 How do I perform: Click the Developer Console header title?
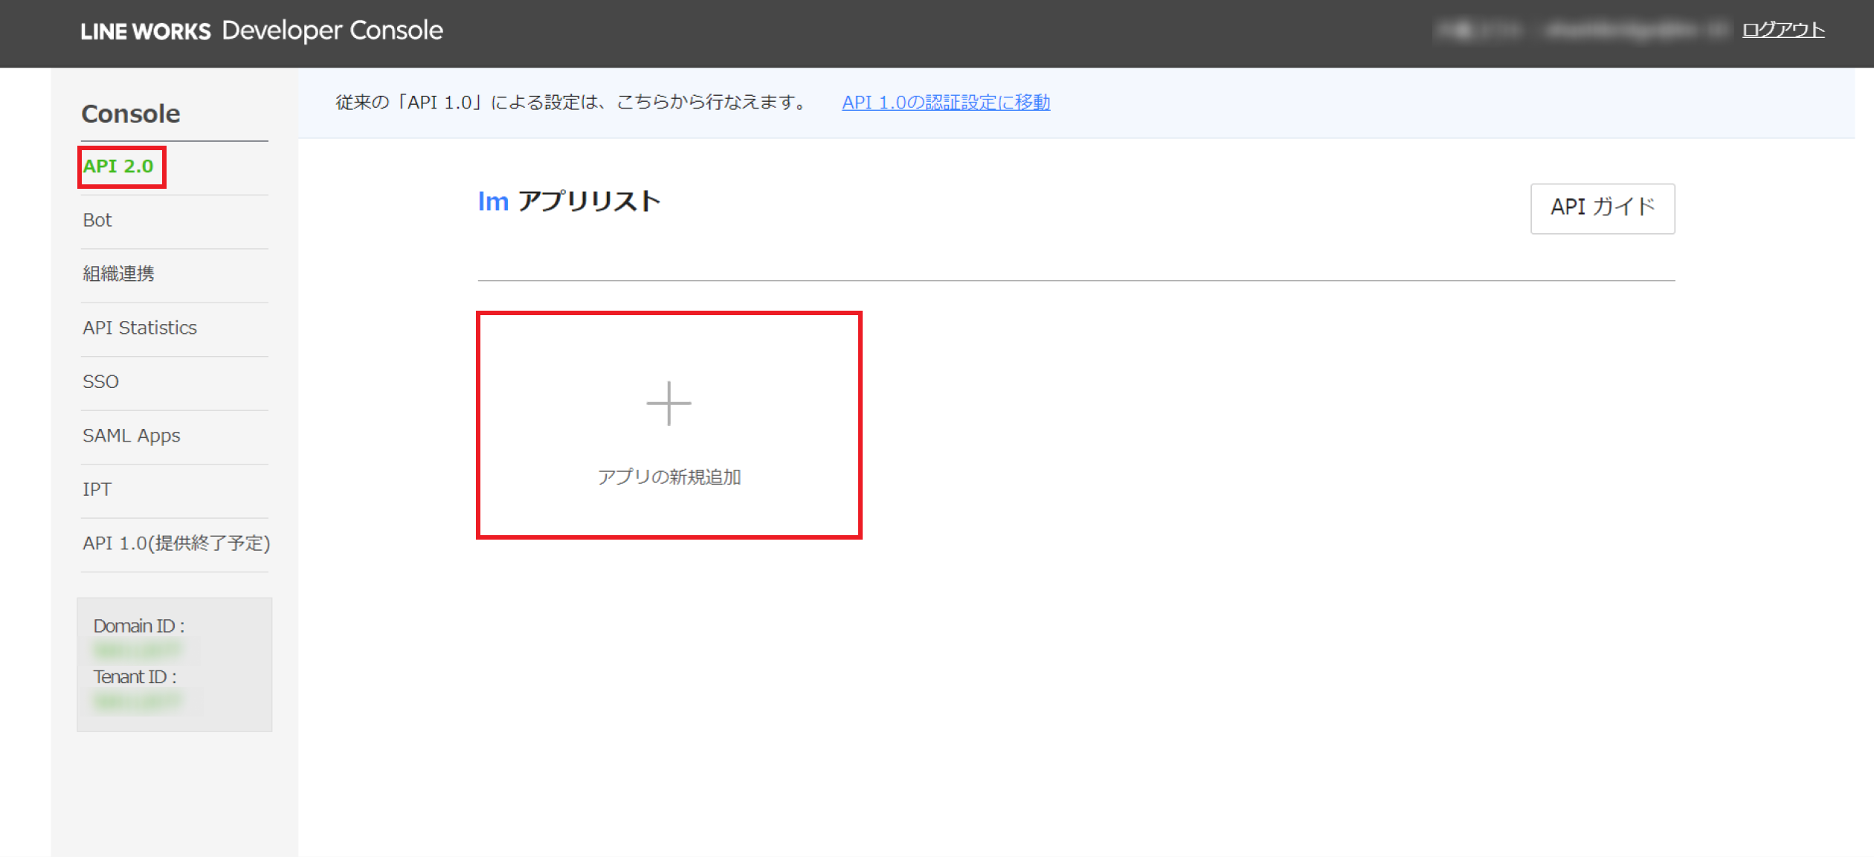tap(332, 30)
